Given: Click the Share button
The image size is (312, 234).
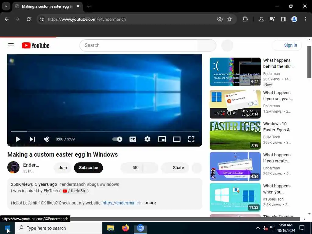Looking at the screenshot, I should 175,168.
